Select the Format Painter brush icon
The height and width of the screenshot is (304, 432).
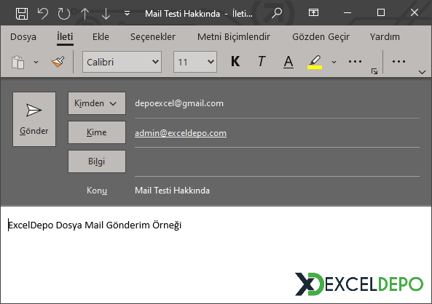[x=58, y=62]
